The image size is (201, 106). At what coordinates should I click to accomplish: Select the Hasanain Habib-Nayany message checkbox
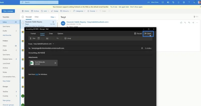pyautogui.click(x=23, y=23)
